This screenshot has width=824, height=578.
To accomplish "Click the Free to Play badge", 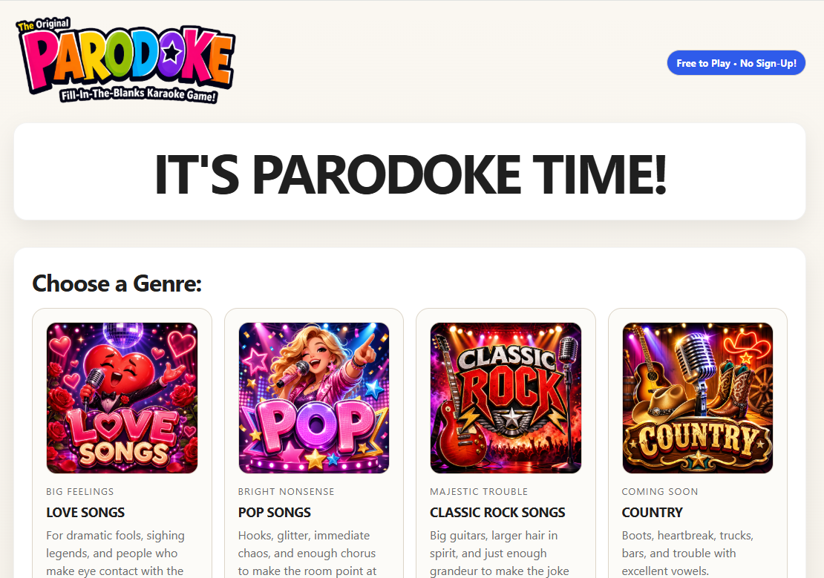I will coord(736,63).
